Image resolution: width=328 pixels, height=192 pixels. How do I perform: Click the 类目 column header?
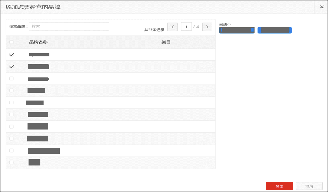[x=166, y=42]
